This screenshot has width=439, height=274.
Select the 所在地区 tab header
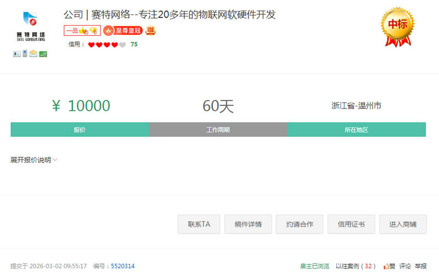pos(356,130)
